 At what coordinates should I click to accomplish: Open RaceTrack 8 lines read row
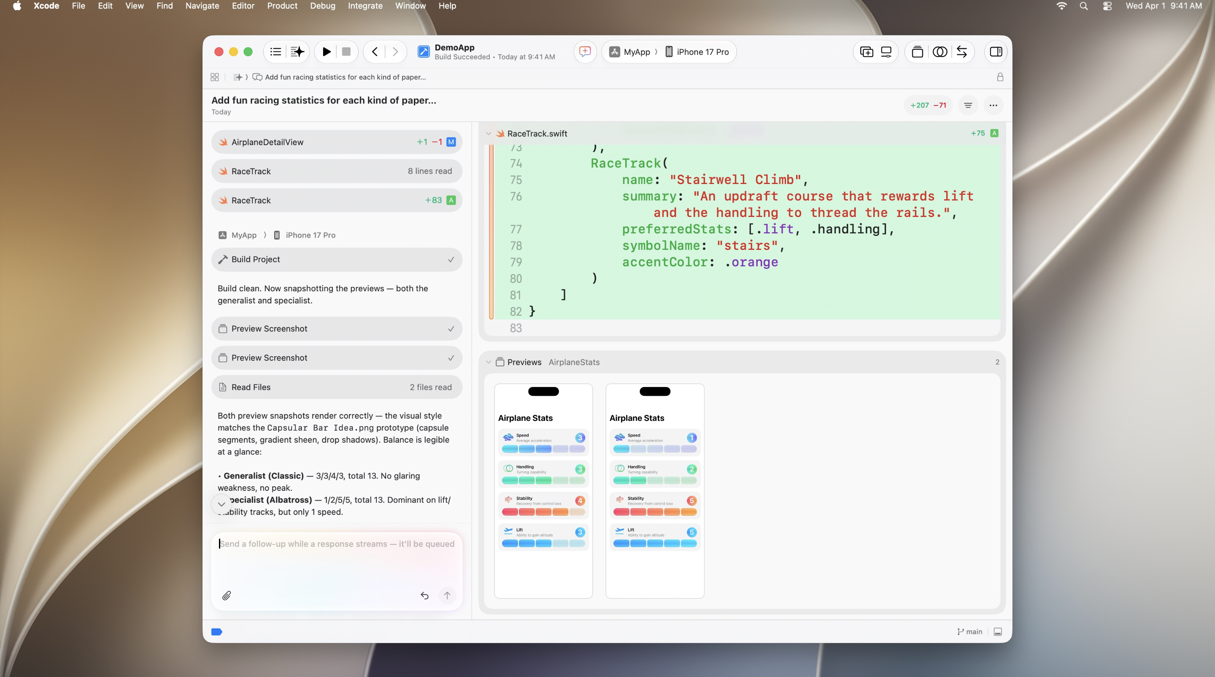(x=337, y=171)
